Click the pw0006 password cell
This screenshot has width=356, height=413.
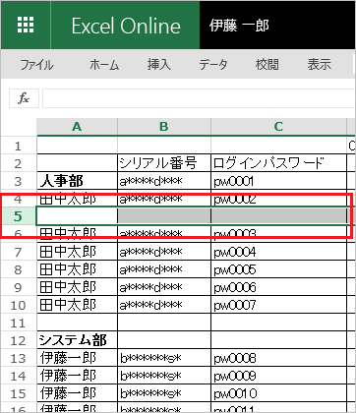click(278, 287)
